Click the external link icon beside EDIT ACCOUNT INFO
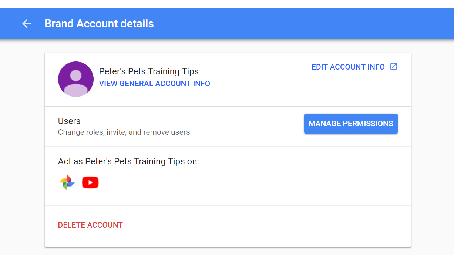 [393, 67]
